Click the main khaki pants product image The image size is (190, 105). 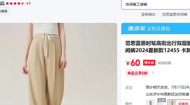pyautogui.click(x=58, y=64)
